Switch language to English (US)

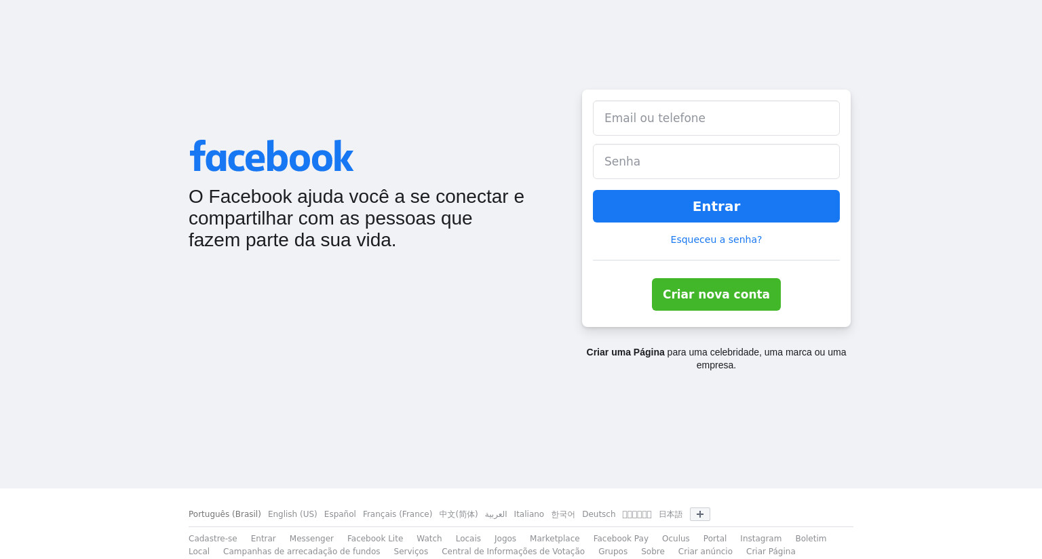coord(292,514)
